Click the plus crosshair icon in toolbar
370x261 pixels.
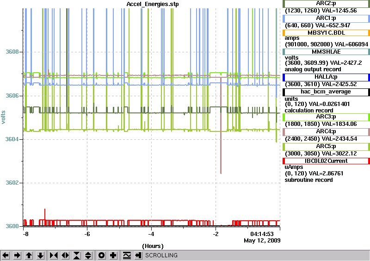point(113,255)
